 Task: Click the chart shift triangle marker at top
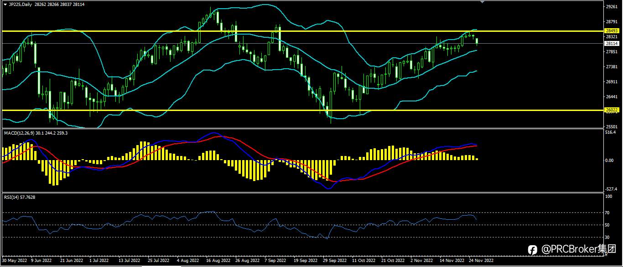pos(483,2)
